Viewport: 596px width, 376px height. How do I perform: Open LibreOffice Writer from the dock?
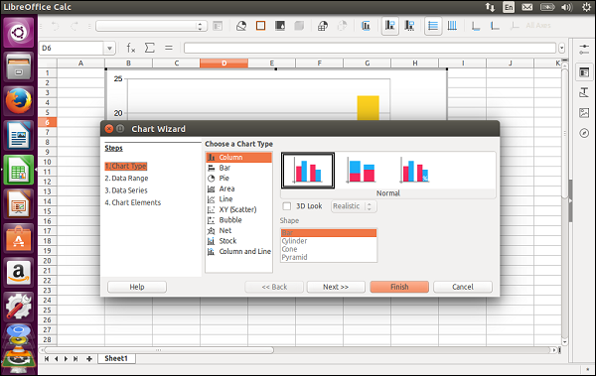[19, 135]
